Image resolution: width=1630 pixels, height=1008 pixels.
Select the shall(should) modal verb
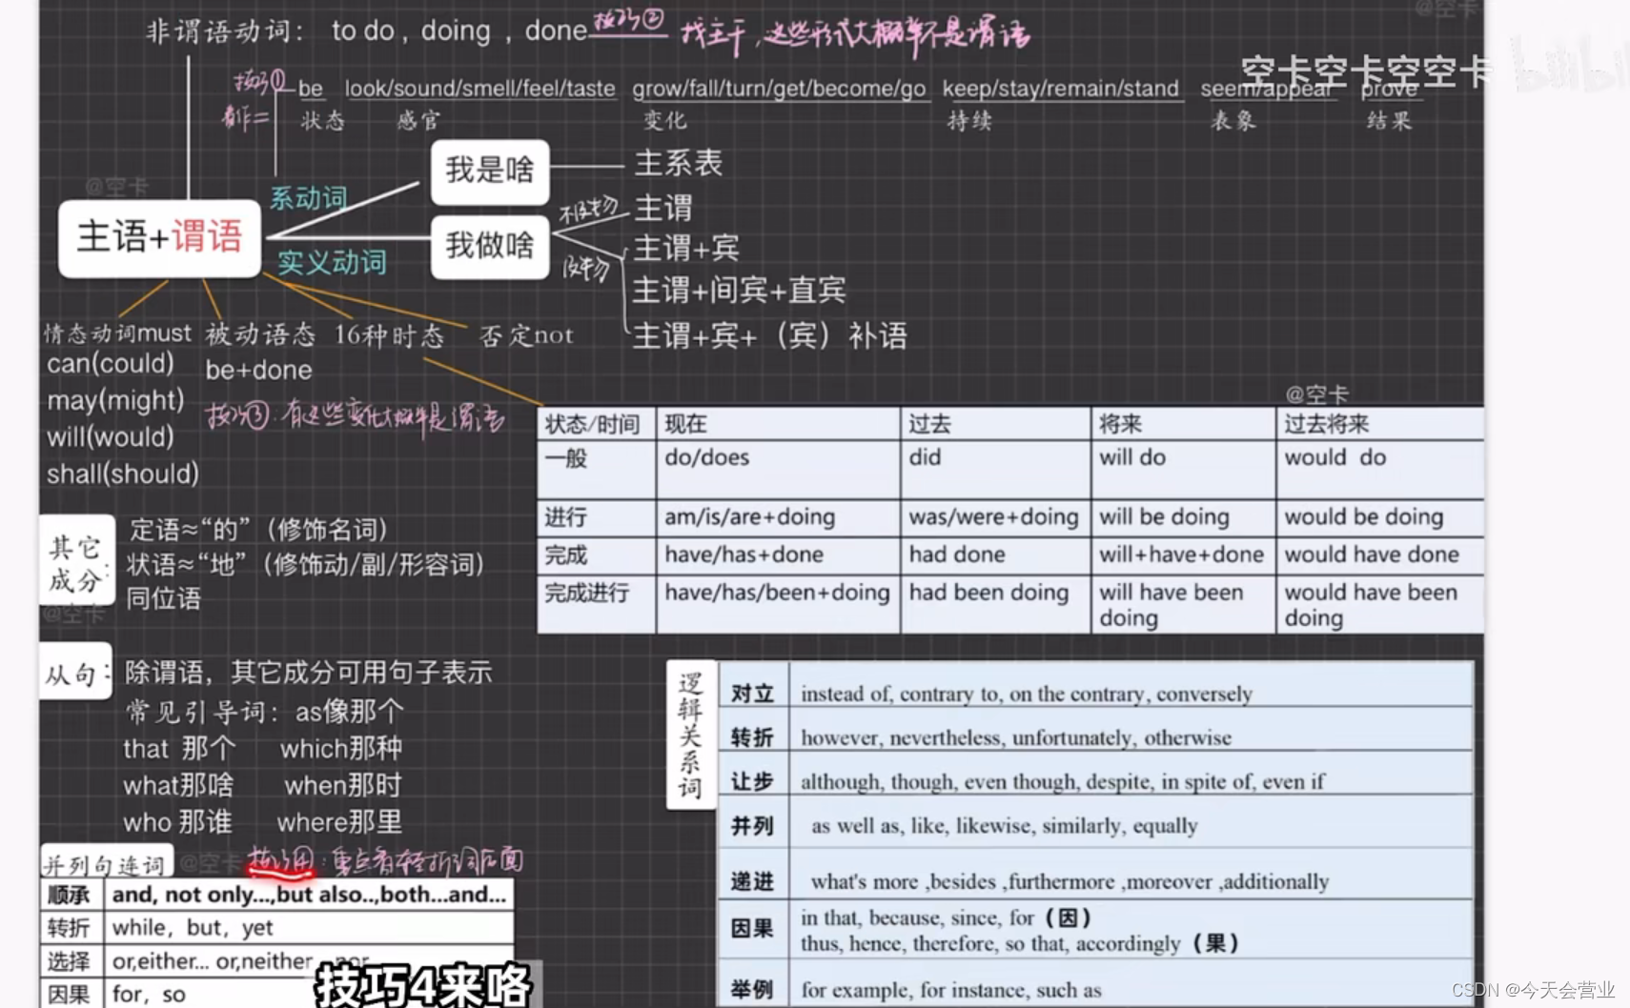[123, 474]
